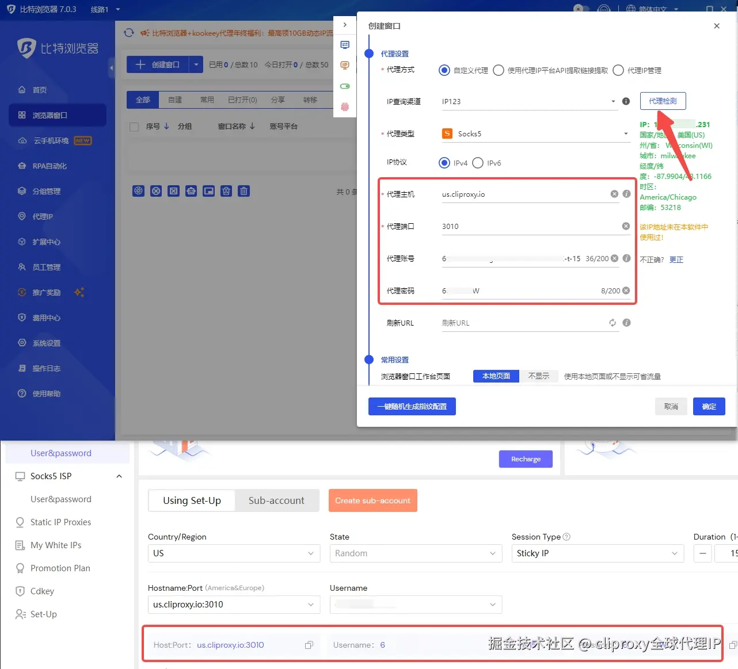The height and width of the screenshot is (669, 738).
Task: Click the 确定 confirm button
Action: click(x=709, y=407)
